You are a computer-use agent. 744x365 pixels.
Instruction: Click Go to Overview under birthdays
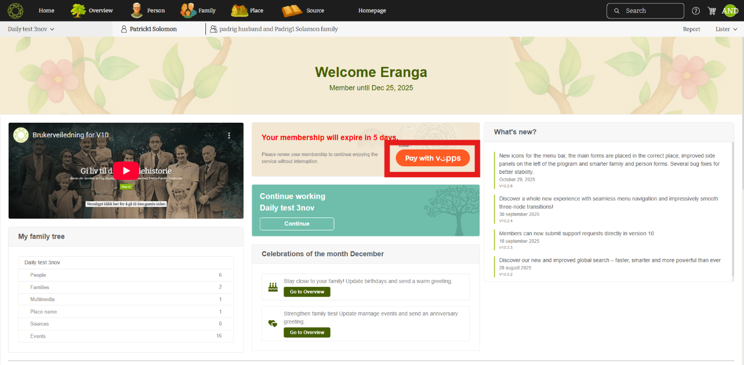(307, 292)
